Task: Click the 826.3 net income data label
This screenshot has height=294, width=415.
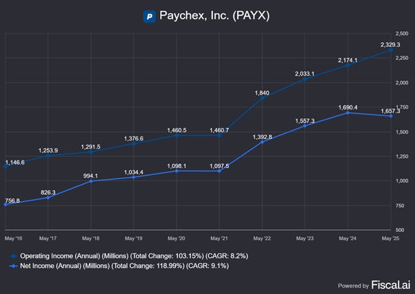Action: coord(48,193)
